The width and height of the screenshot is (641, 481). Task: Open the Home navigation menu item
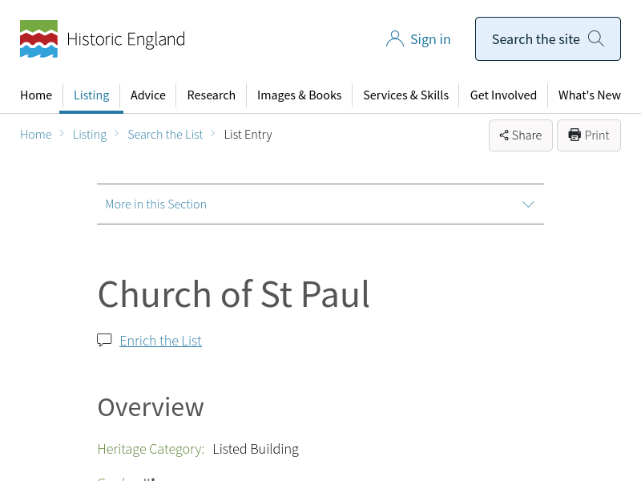pos(36,95)
